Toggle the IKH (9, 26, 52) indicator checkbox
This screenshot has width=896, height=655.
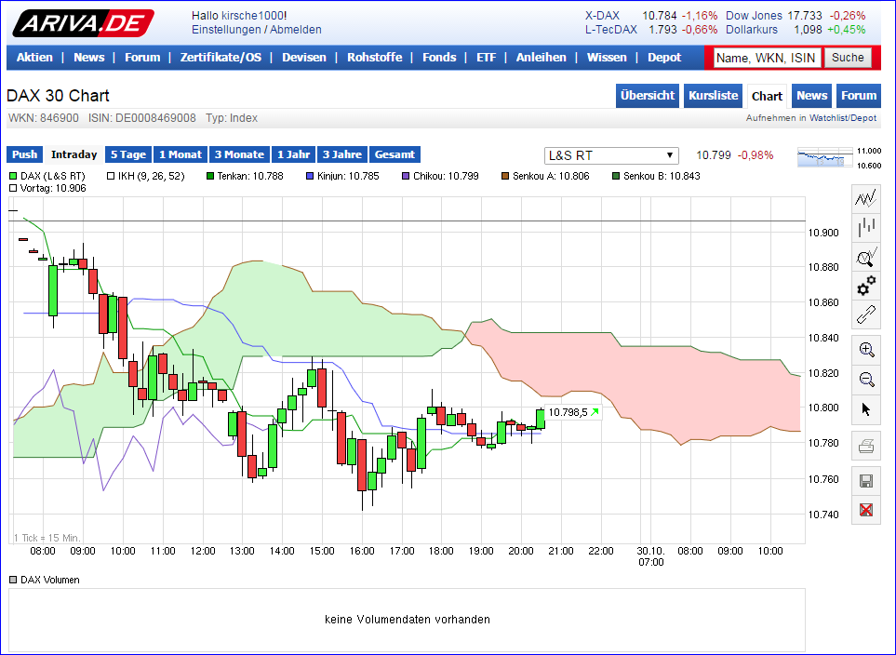point(108,176)
